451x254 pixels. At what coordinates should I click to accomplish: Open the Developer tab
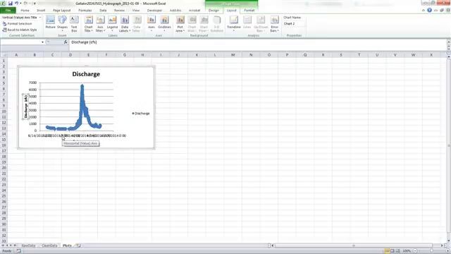point(154,11)
